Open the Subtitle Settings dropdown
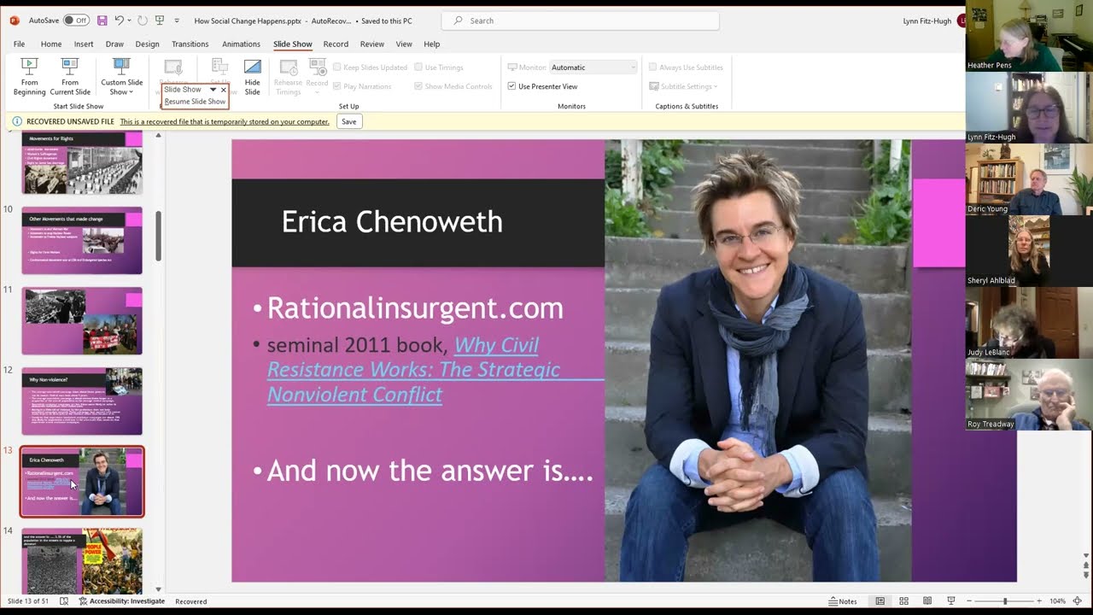This screenshot has width=1093, height=615. pos(683,86)
